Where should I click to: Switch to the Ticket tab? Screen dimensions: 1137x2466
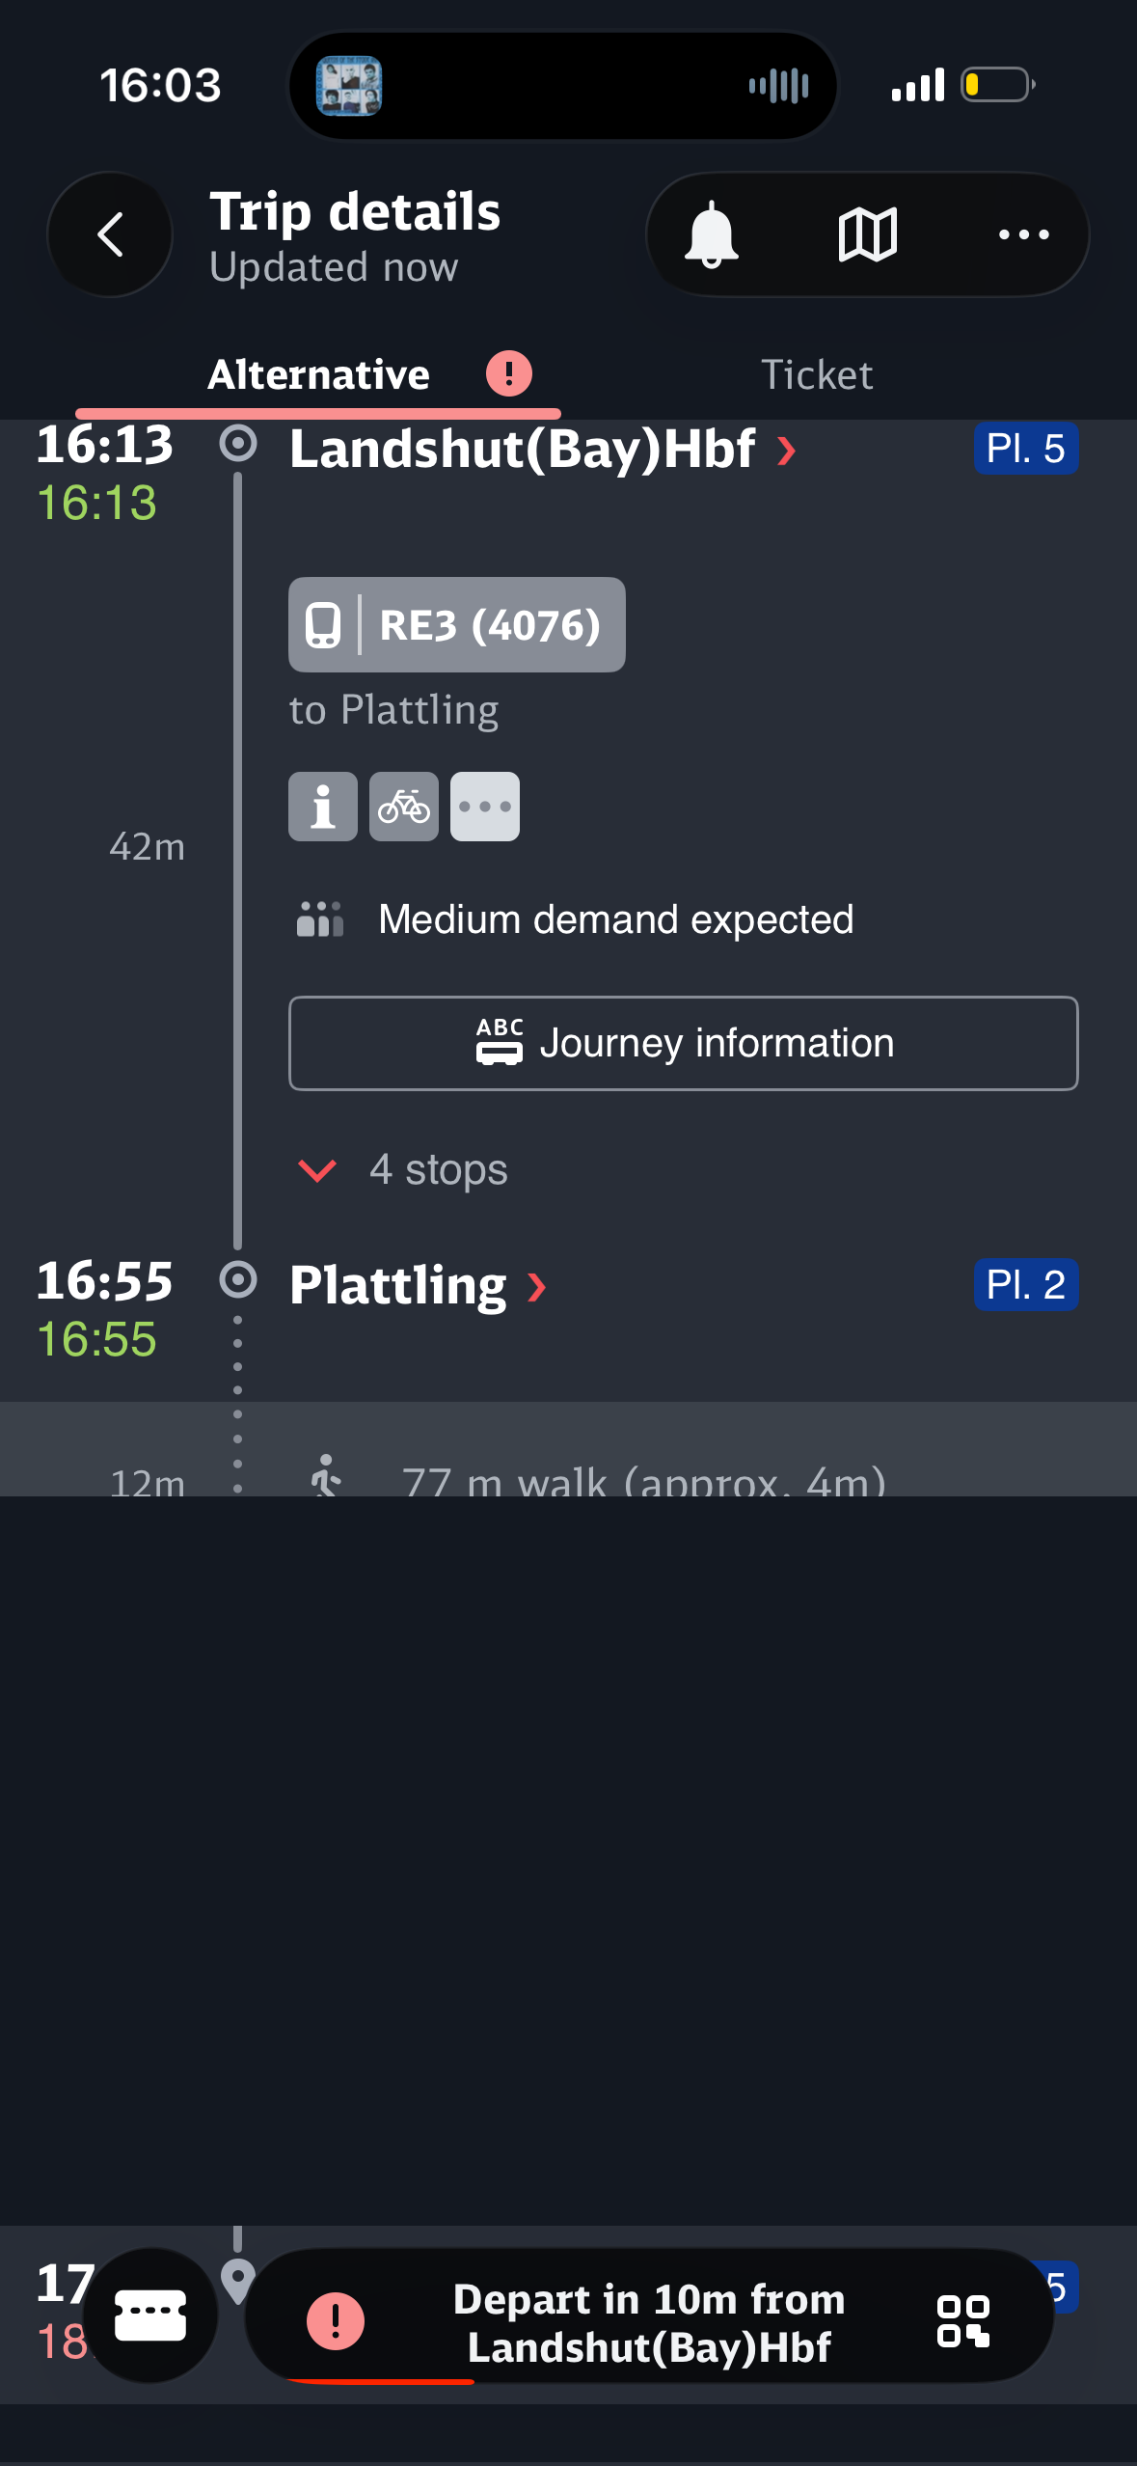pos(817,374)
